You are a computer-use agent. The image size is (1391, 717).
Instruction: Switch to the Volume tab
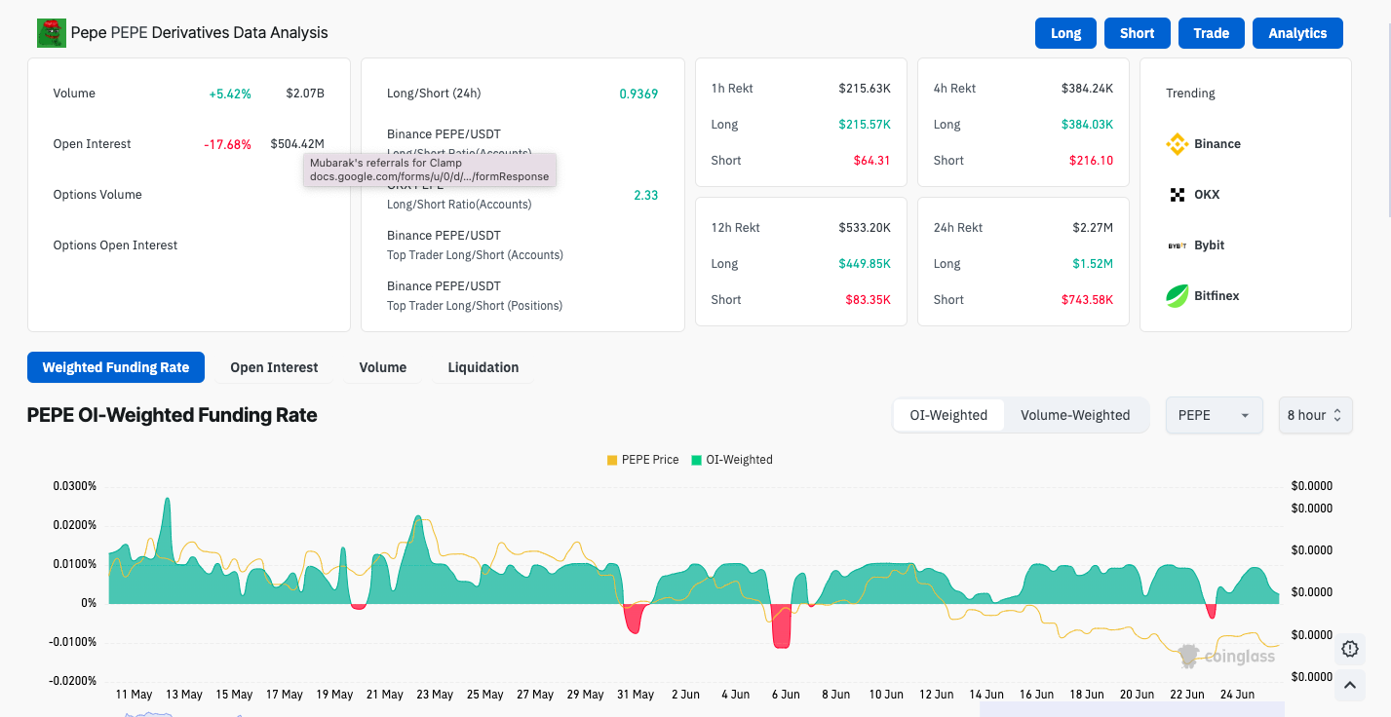[x=382, y=367]
